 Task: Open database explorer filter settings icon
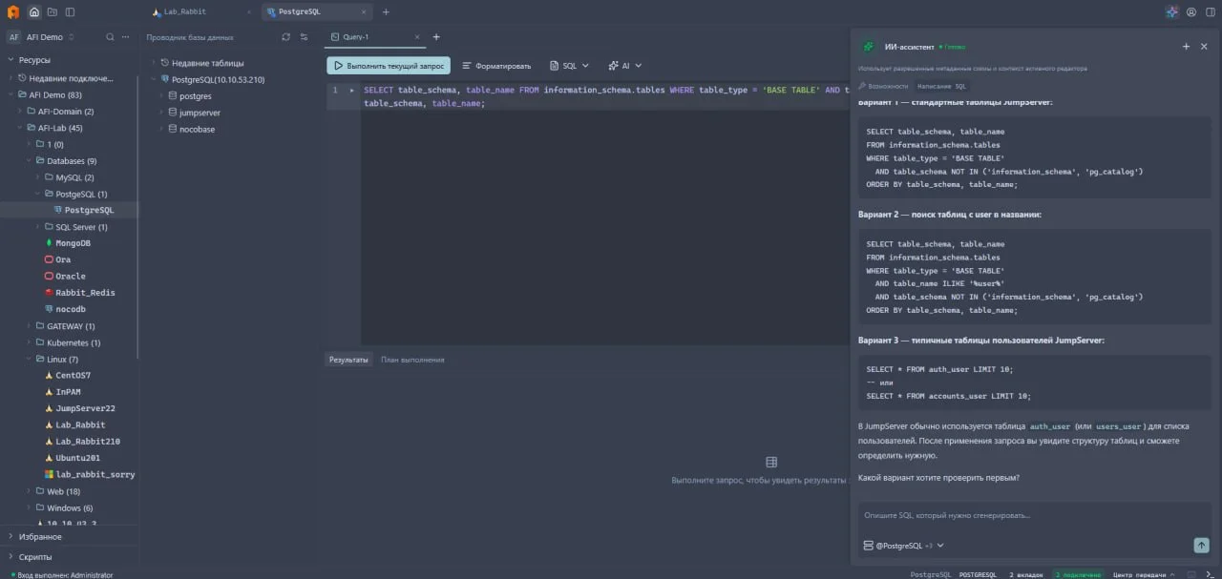click(305, 37)
